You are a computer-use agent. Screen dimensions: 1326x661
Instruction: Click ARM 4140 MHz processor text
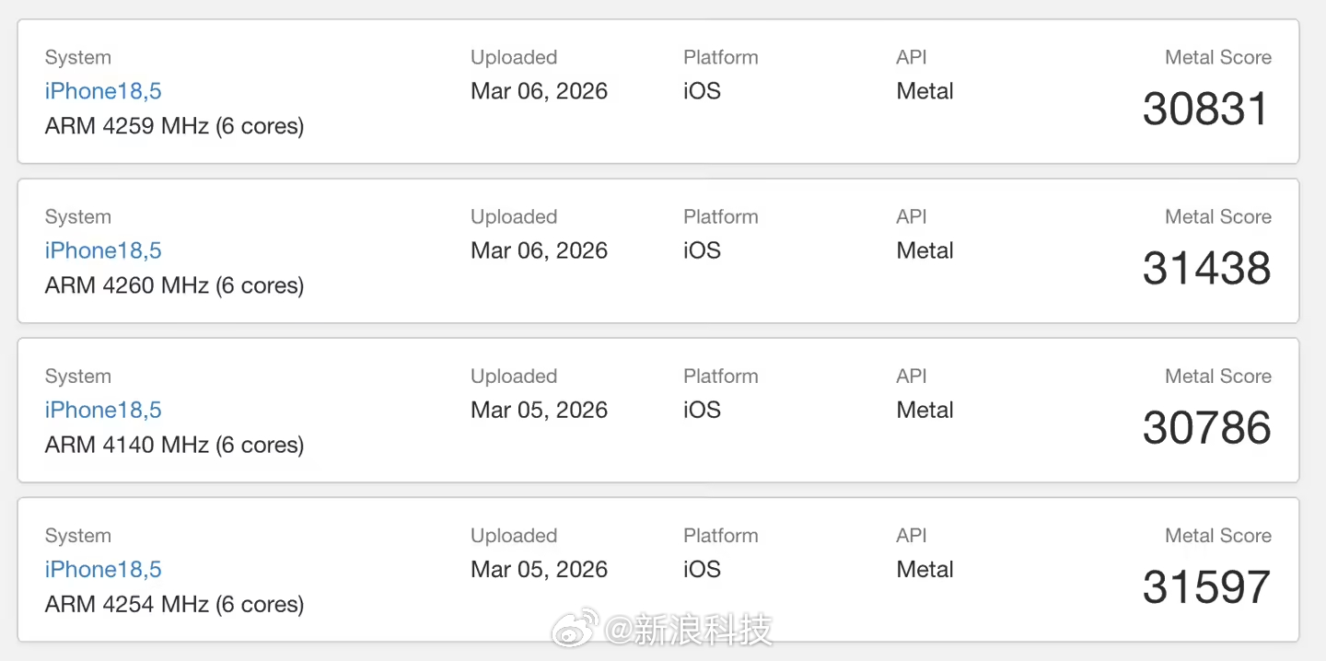[174, 445]
